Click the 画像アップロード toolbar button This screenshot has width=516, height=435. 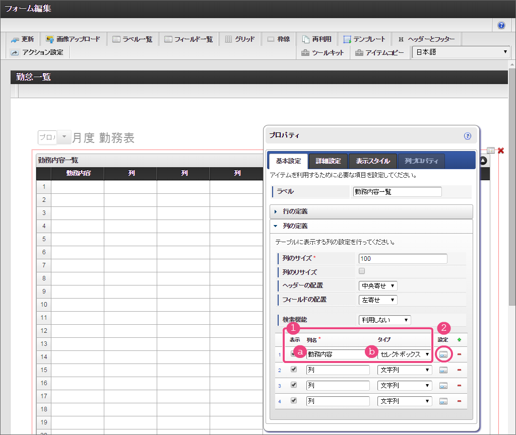click(73, 39)
